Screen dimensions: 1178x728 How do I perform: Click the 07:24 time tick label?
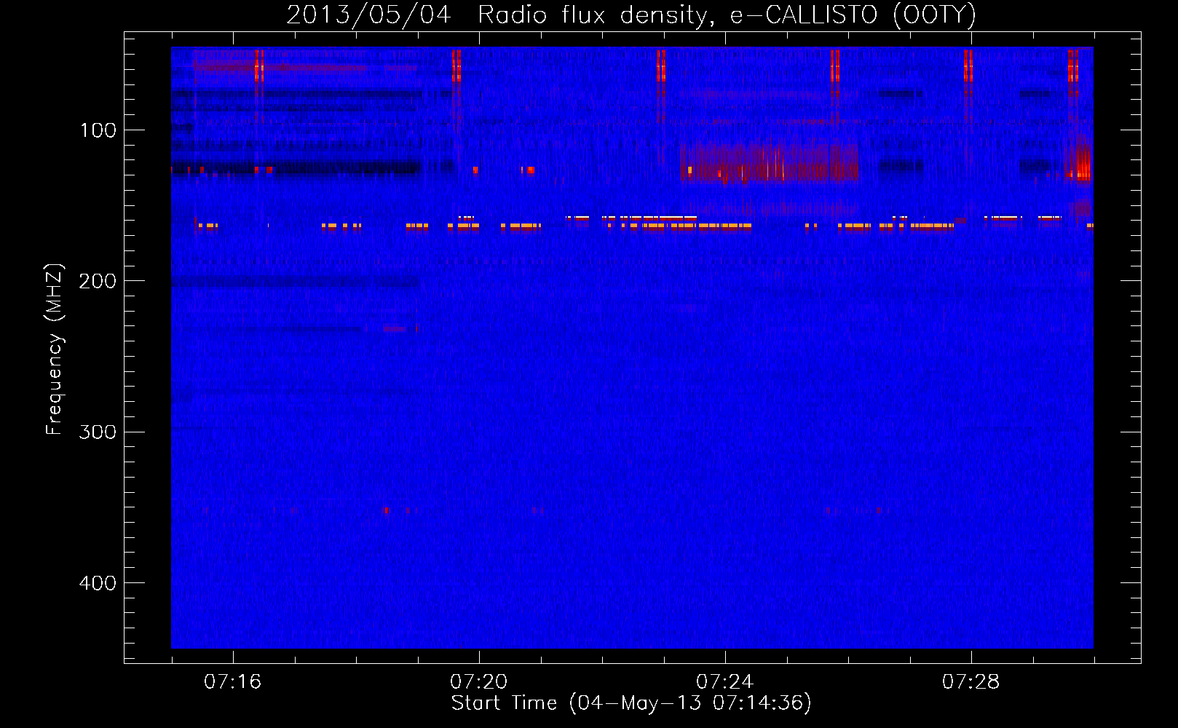click(x=725, y=682)
